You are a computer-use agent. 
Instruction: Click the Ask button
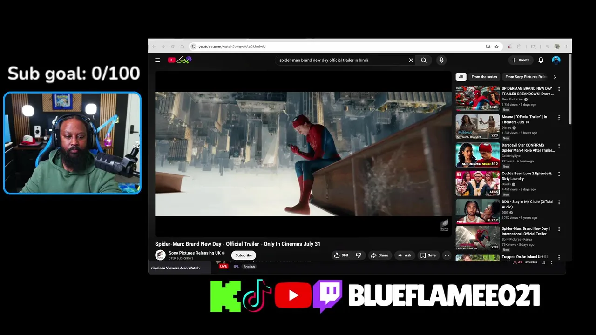point(404,255)
